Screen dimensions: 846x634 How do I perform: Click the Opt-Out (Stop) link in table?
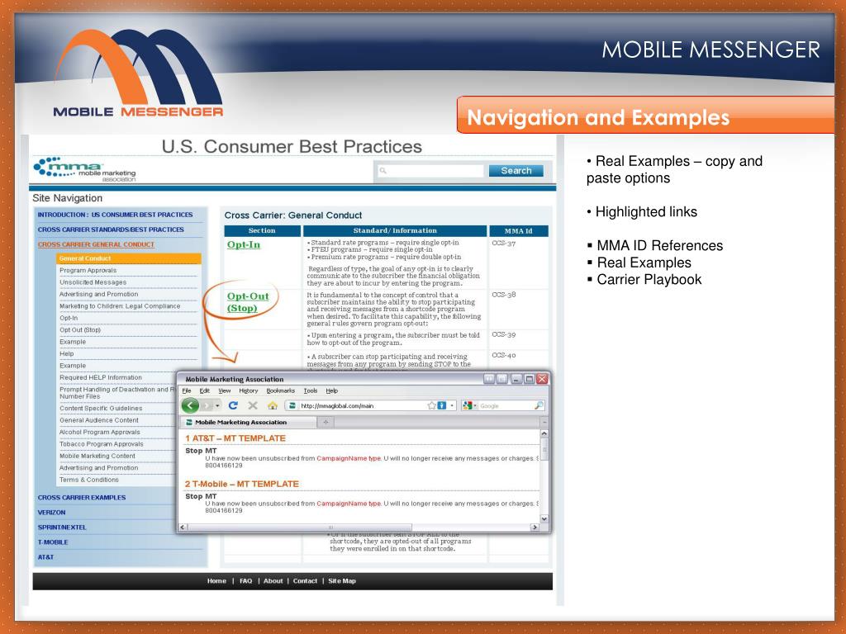(x=248, y=302)
